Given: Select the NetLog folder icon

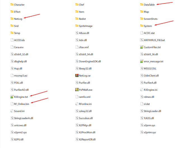Looking at the screenshot, I should tap(12, 19).
